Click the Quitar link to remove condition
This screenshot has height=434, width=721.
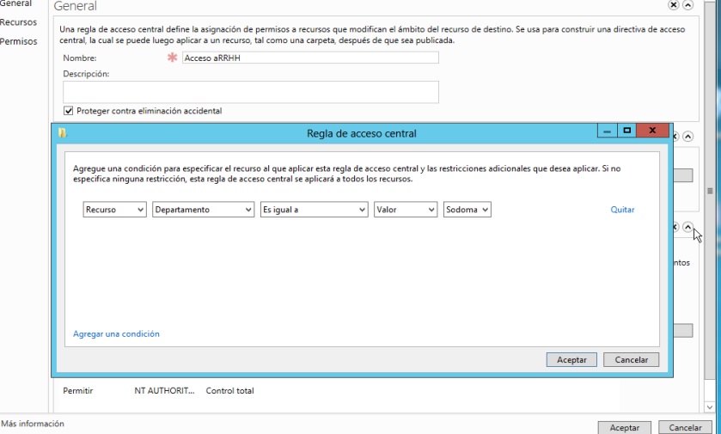coord(622,210)
